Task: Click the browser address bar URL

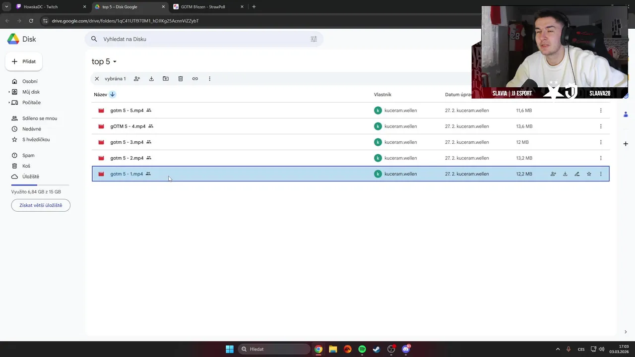Action: 125,21
